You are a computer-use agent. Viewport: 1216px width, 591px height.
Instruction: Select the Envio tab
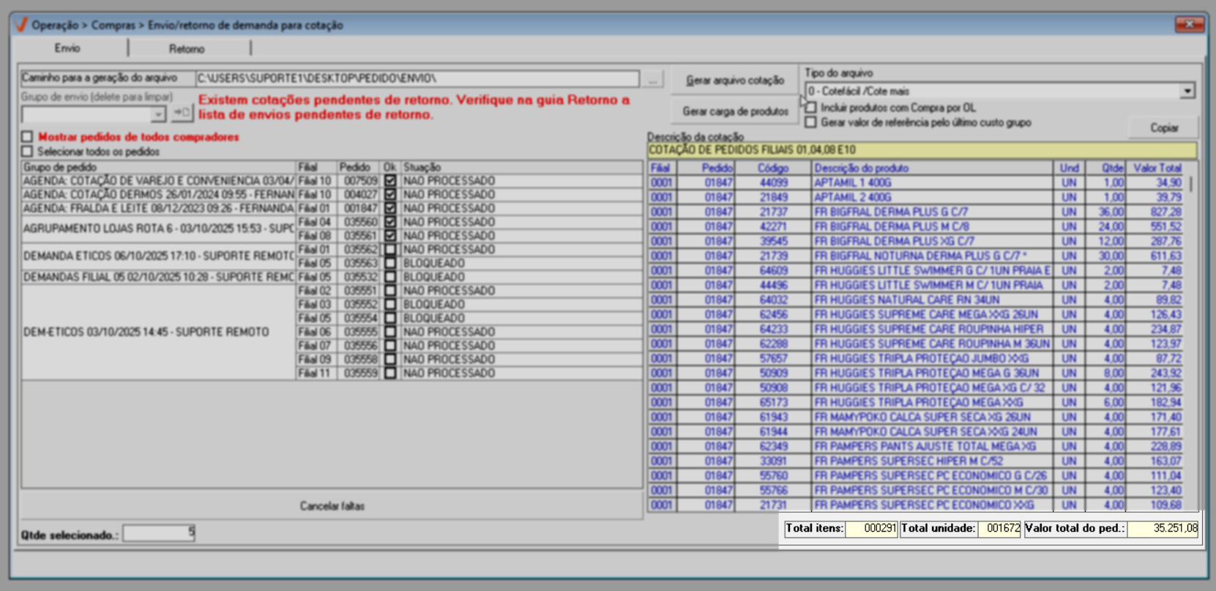pos(67,48)
